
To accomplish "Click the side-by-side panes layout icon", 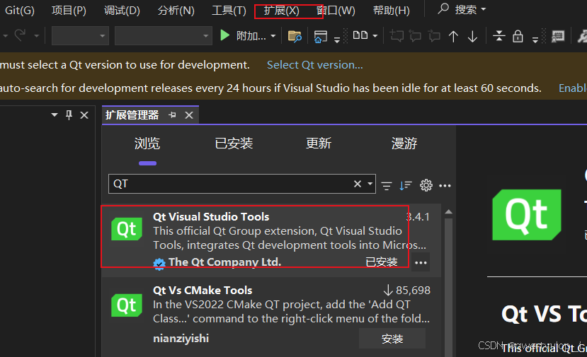I will [360, 35].
